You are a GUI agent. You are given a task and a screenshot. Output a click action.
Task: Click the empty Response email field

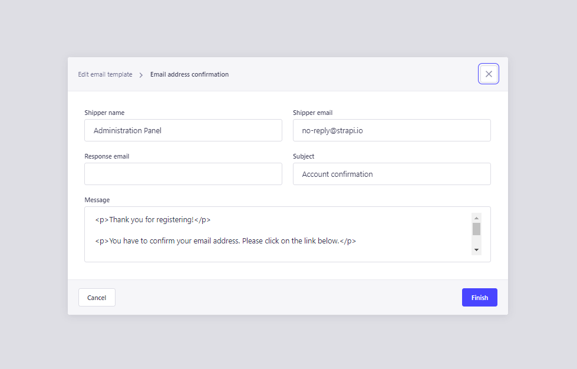tap(183, 174)
